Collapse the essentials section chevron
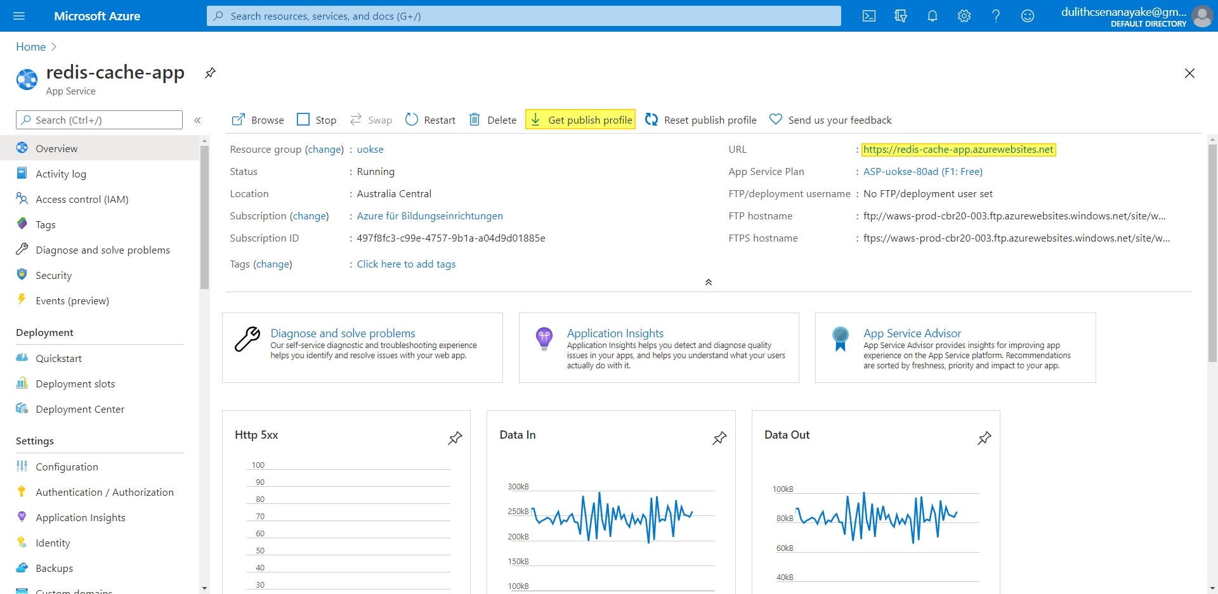1218x594 pixels. tap(709, 282)
